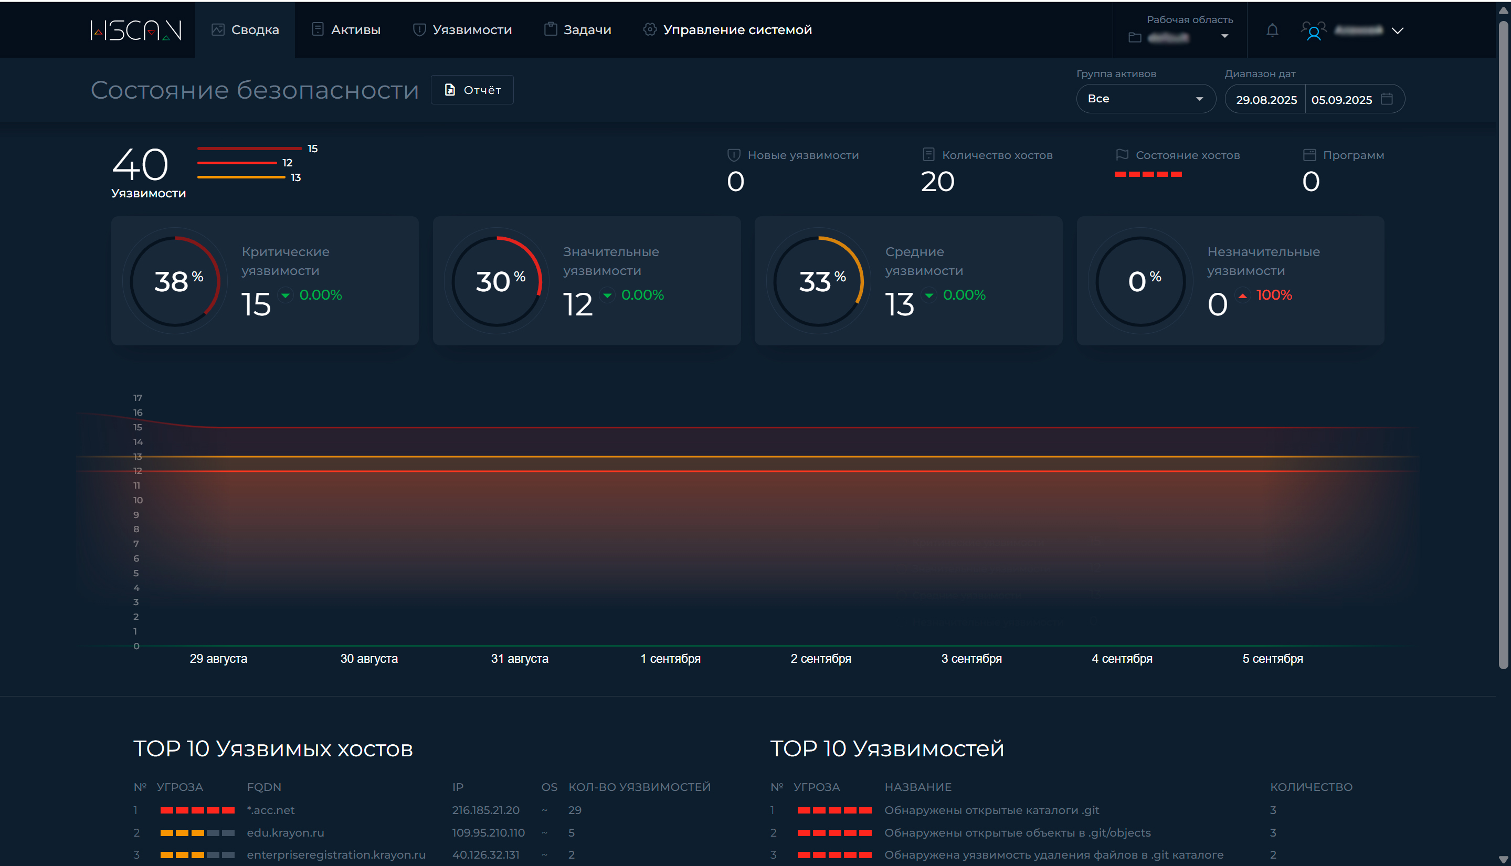Expand the Группа активов dropdown

tap(1145, 99)
